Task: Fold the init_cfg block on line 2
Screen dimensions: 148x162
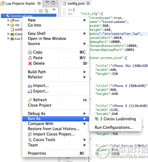Action: point(71,14)
